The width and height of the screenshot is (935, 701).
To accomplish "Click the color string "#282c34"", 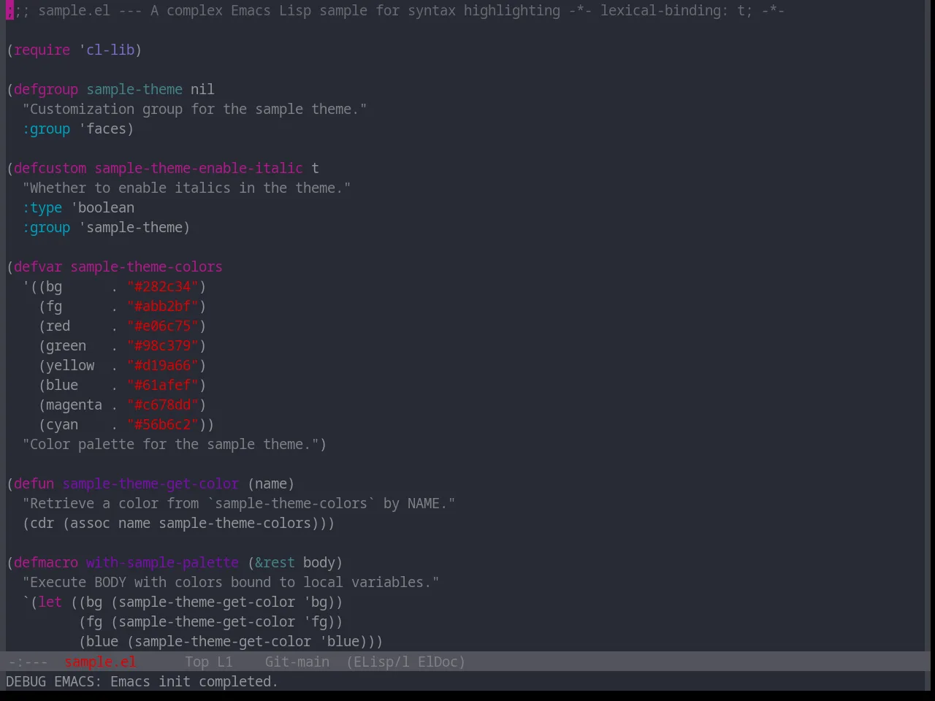I will coord(162,286).
